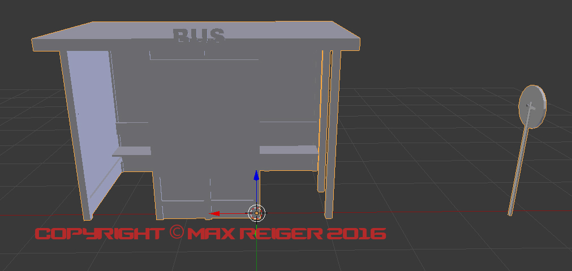Click the 3D cursor at the manipulator origin

coord(256,213)
